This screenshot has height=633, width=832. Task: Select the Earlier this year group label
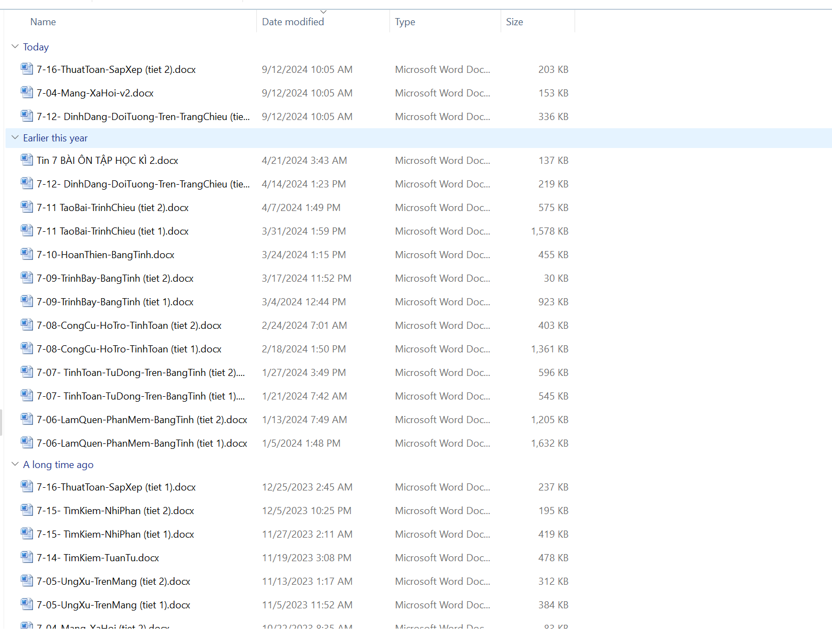tap(55, 138)
